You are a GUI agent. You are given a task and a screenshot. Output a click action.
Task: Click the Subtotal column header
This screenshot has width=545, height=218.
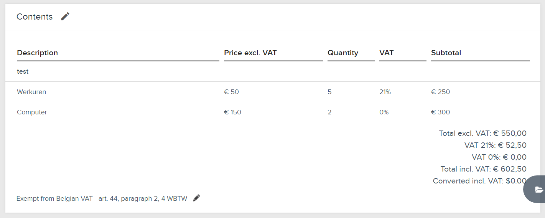446,53
